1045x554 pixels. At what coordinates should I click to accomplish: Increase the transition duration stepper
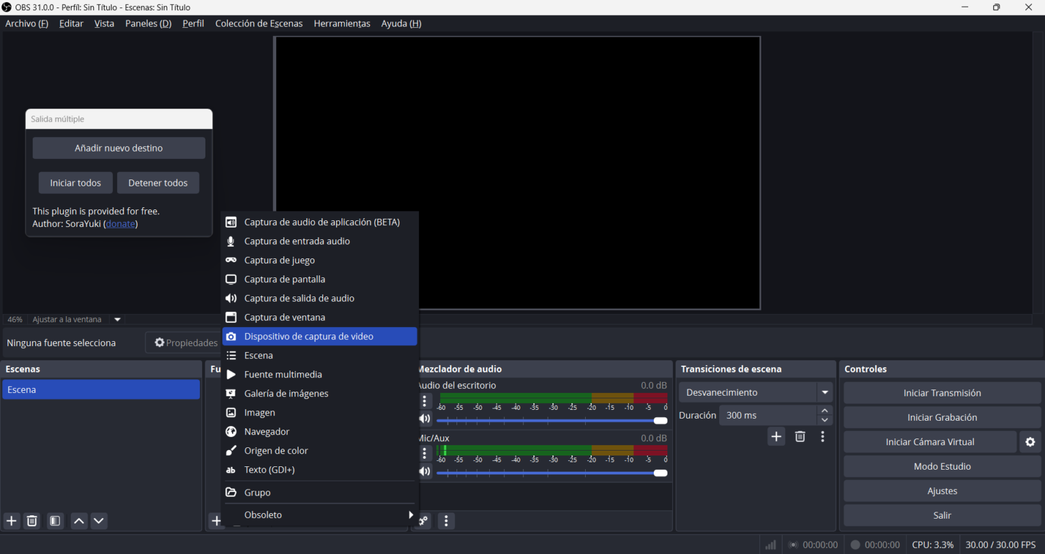(x=825, y=411)
